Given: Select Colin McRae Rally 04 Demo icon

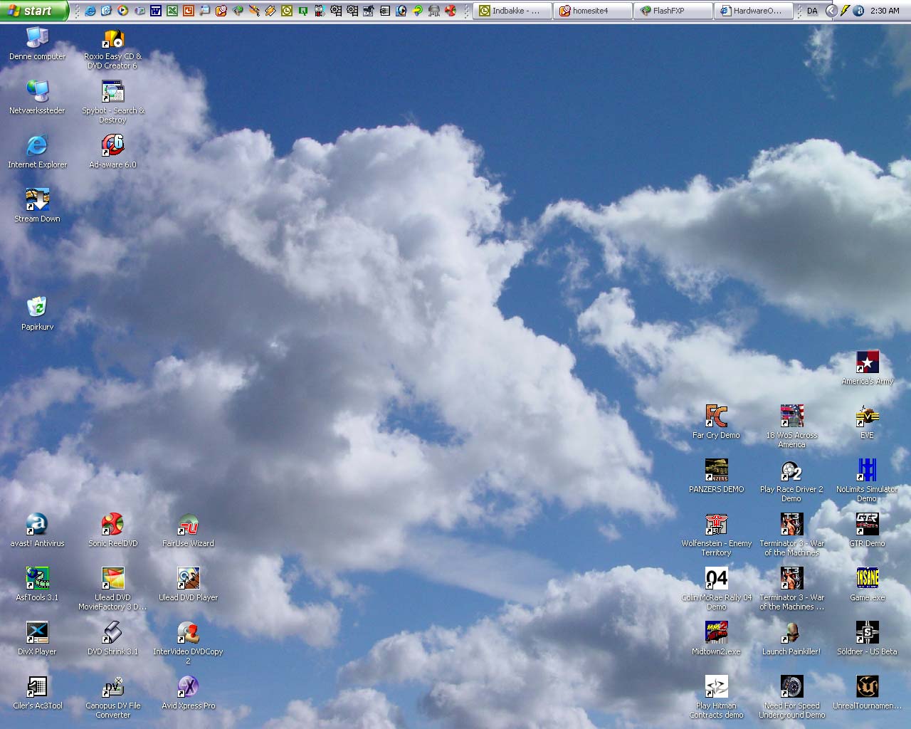Looking at the screenshot, I should tap(716, 589).
